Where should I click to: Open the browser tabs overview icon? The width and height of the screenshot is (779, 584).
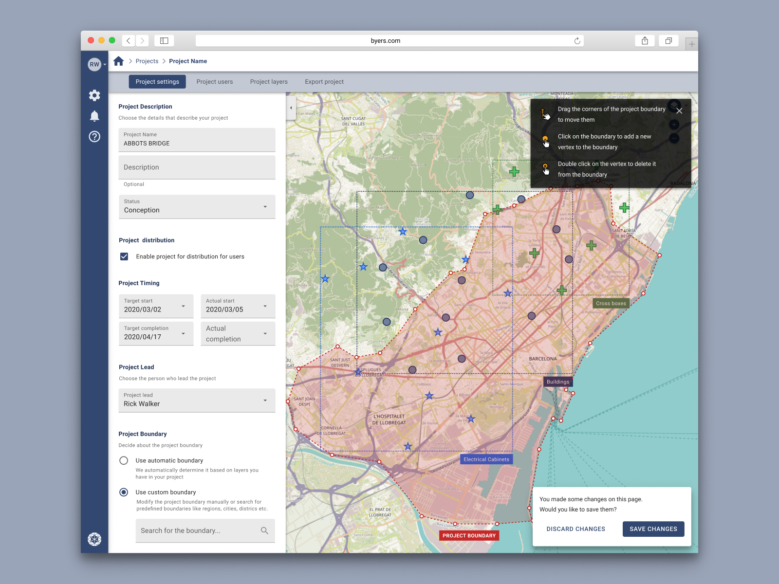[668, 41]
